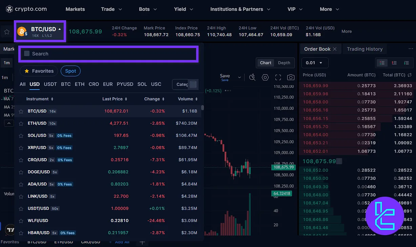The height and width of the screenshot is (247, 416).
Task: Switch to Trading History tab
Action: 365,49
